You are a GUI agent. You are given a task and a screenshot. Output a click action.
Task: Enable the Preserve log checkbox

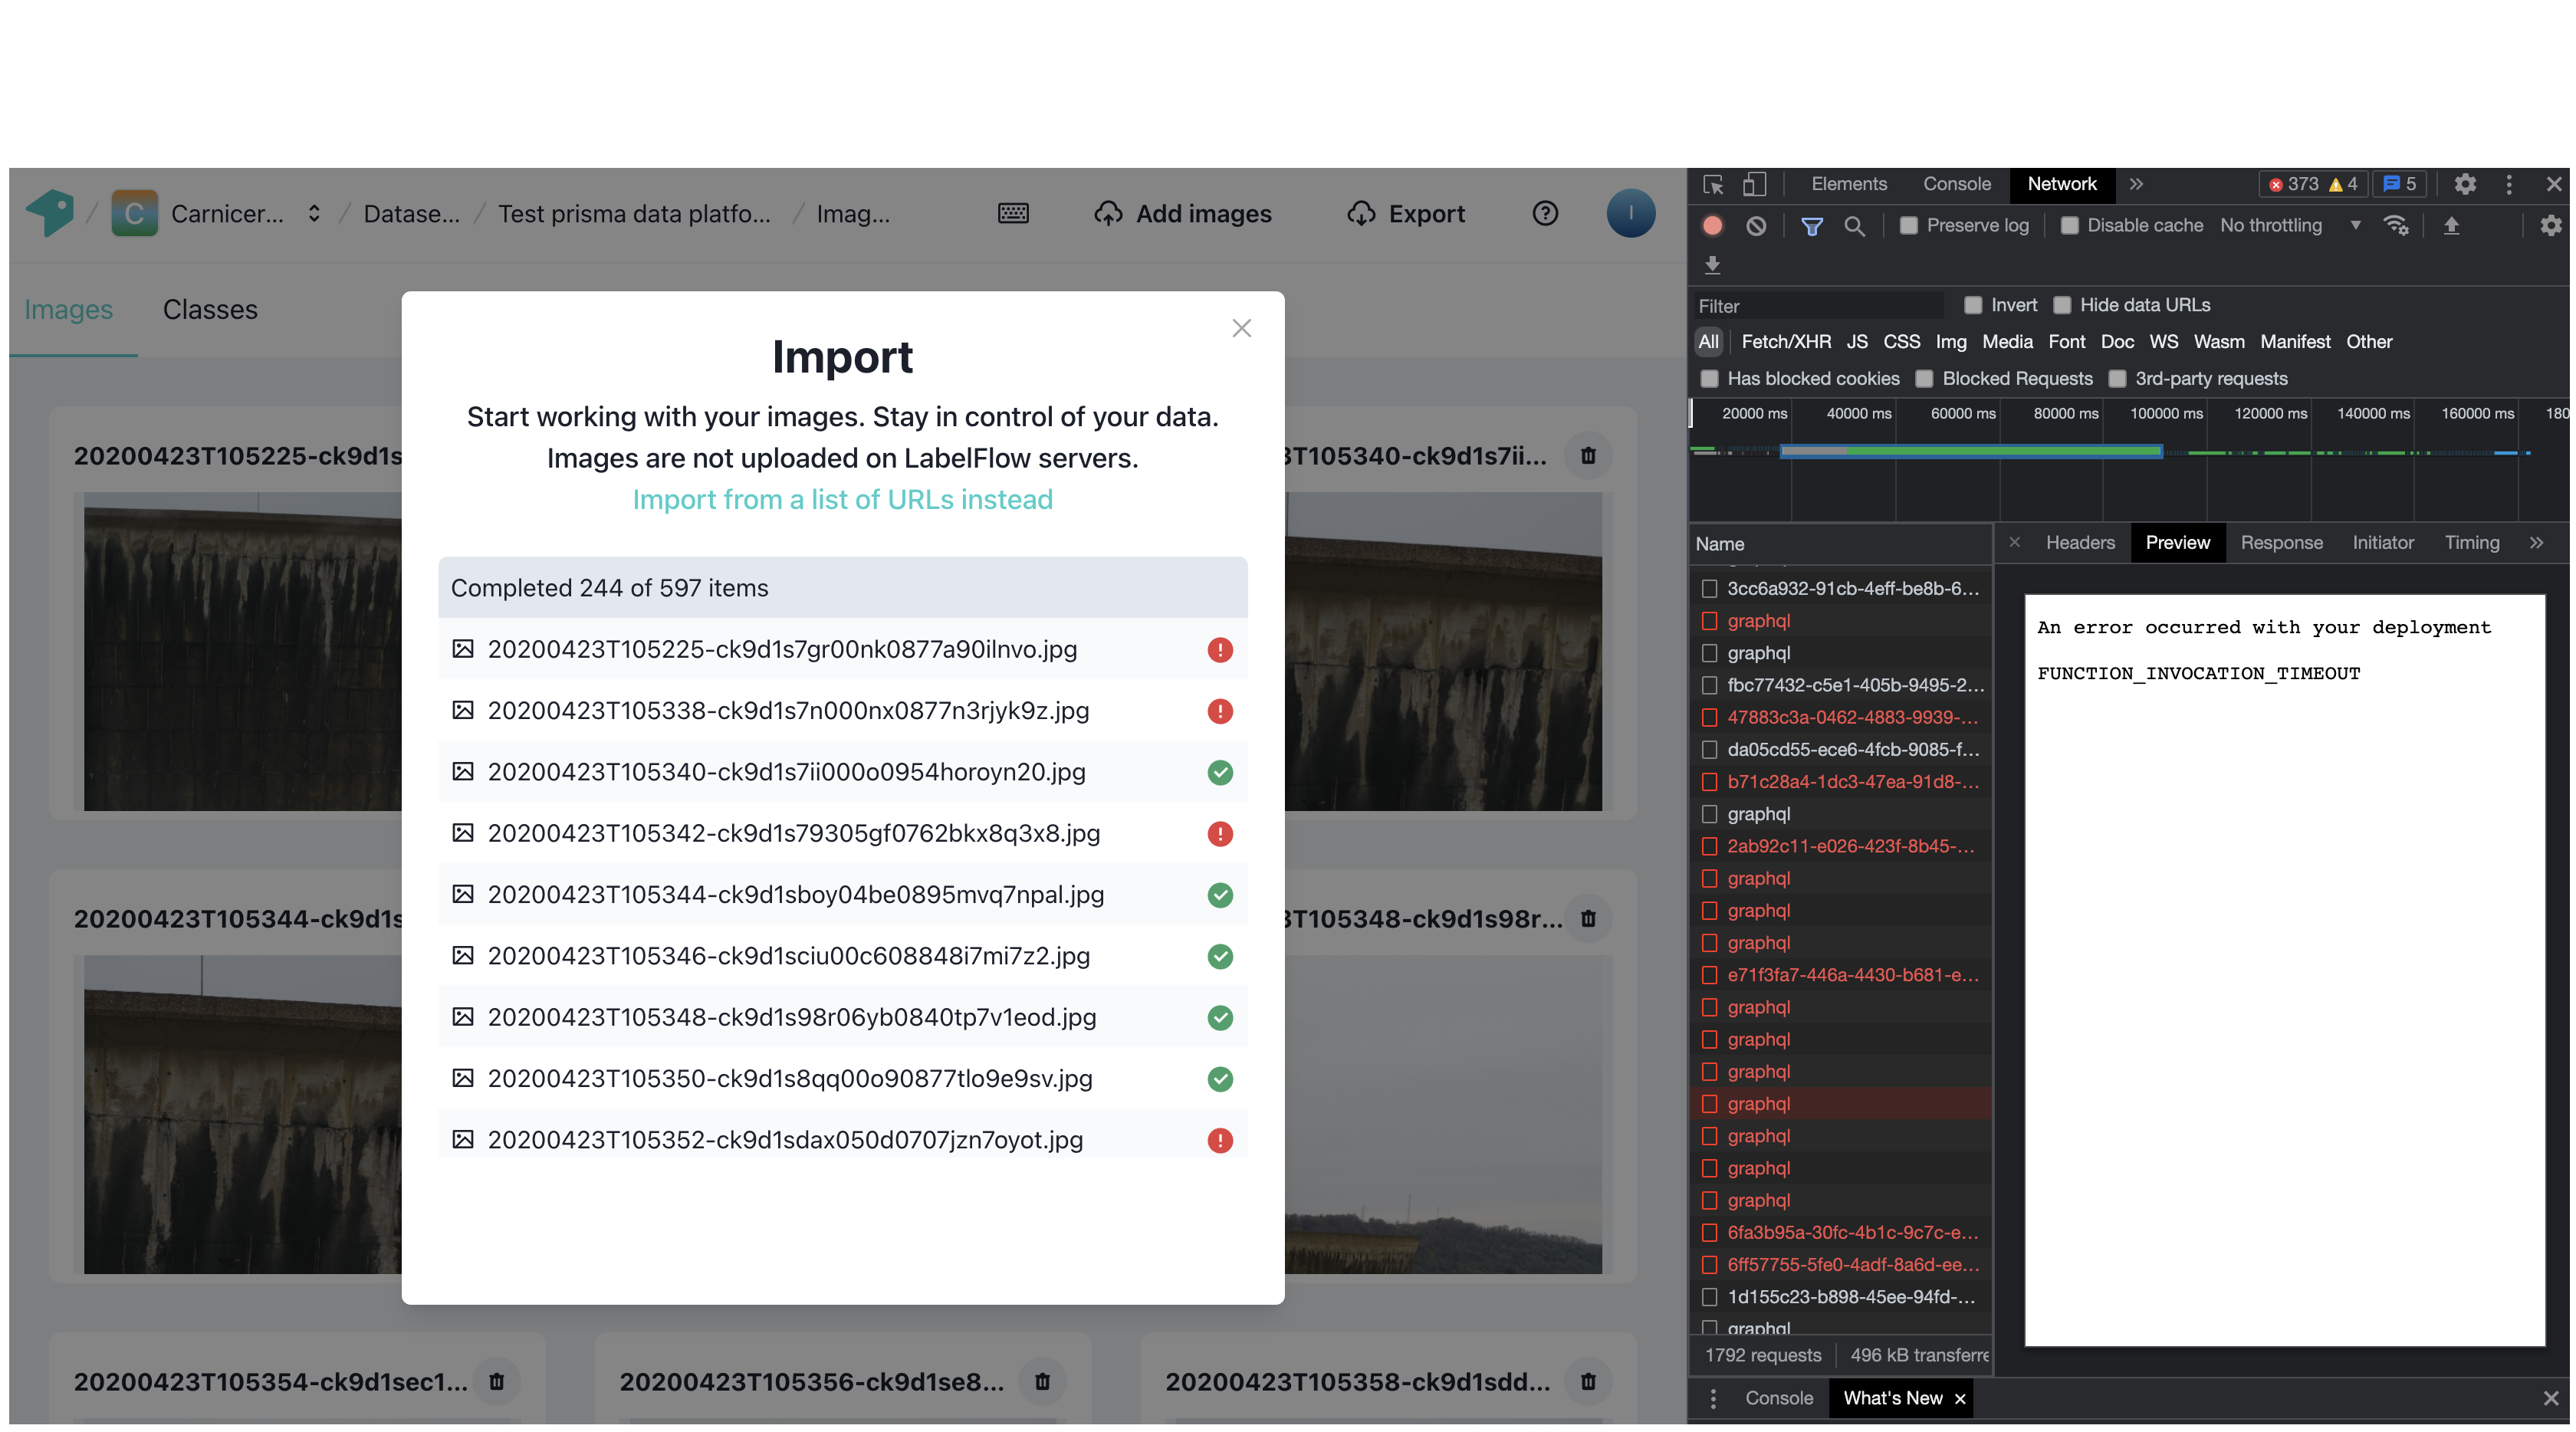pos(1908,225)
